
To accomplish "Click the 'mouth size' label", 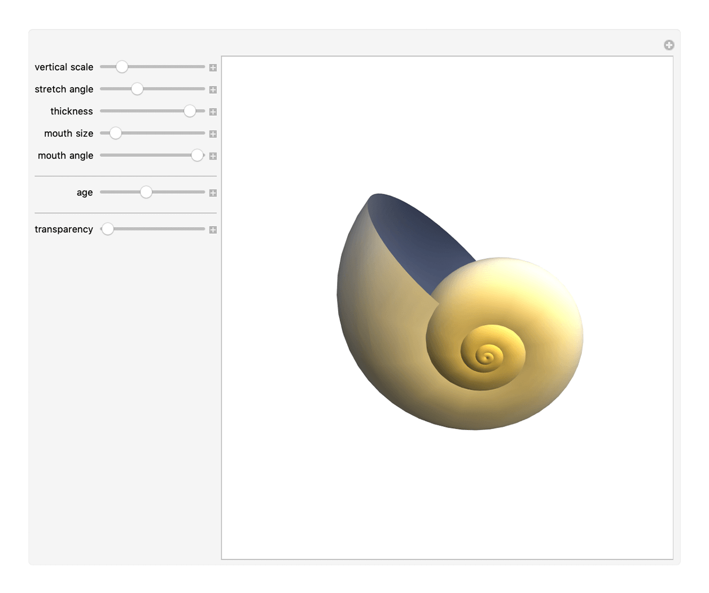I will tap(69, 133).
